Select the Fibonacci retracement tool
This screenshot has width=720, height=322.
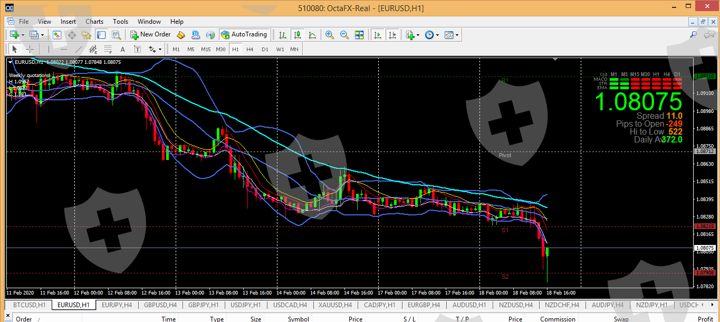(108, 49)
